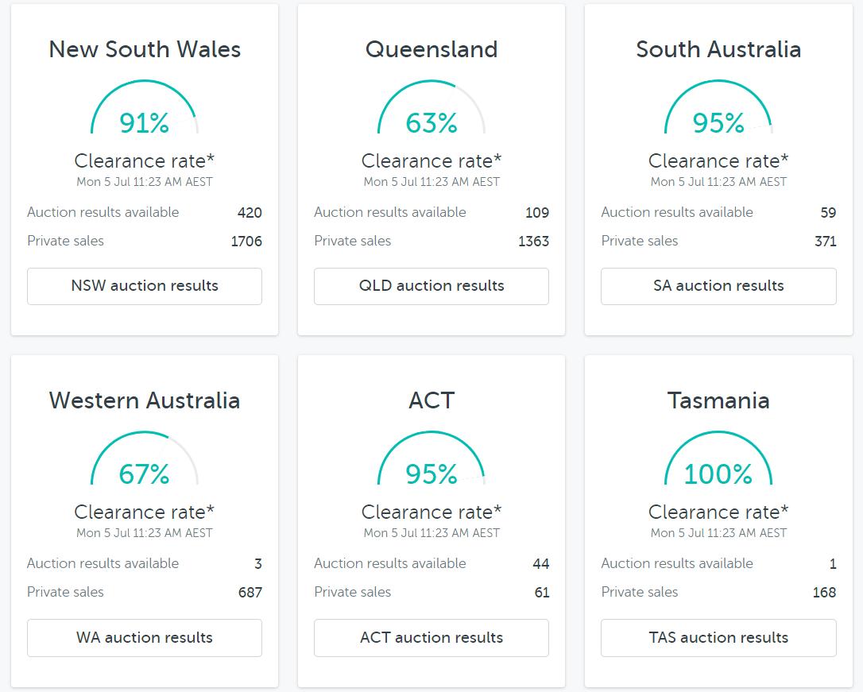Screen dimensions: 863x692
Task: Open NSW auction results
Action: (145, 286)
